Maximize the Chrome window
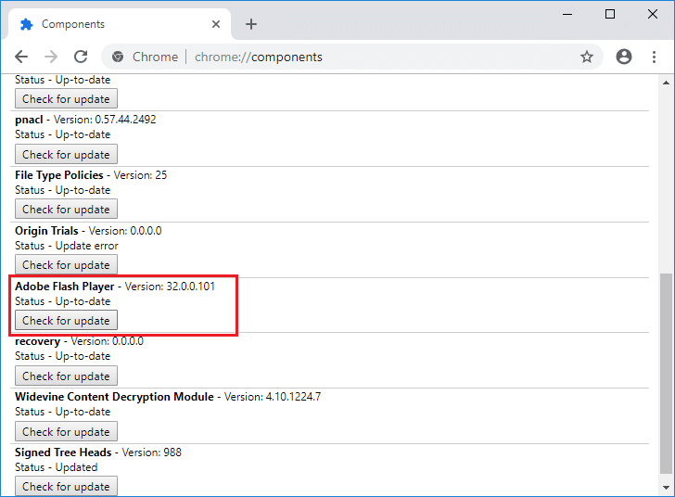The width and height of the screenshot is (675, 497). tap(609, 14)
